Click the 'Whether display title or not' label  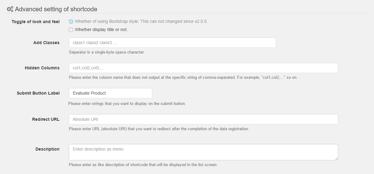tap(101, 30)
